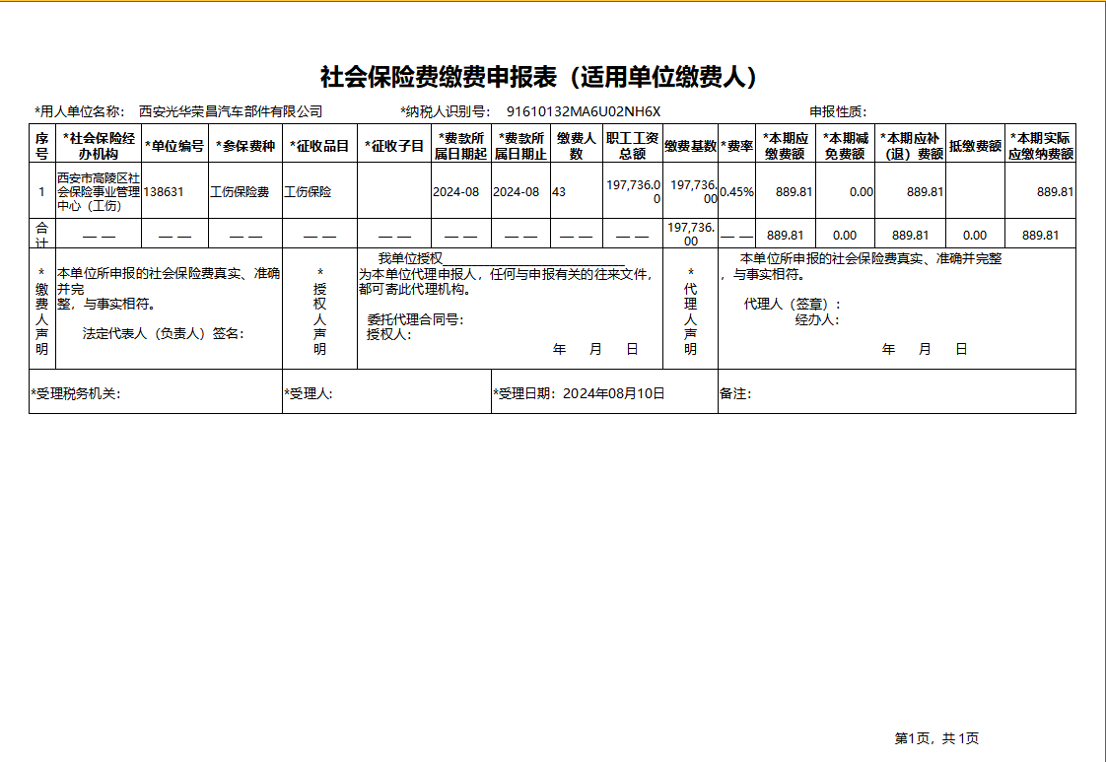Click the 抵缴费额 total 0.00 in 合计 row

point(975,235)
